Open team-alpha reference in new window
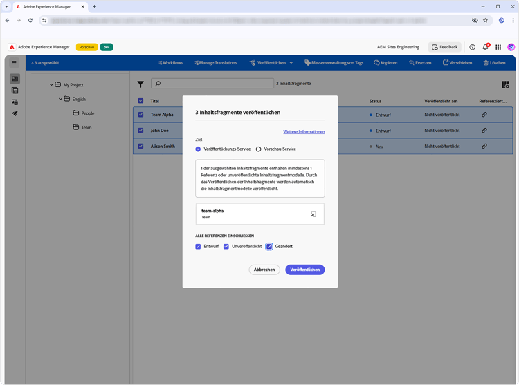The width and height of the screenshot is (519, 385). point(313,214)
